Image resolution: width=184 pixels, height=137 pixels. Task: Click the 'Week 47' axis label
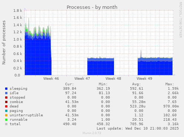82,79
